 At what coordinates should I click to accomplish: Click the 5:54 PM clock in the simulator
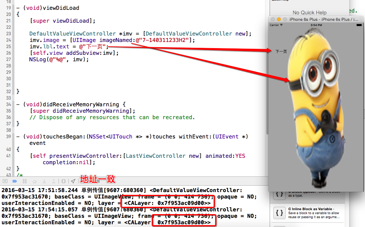coord(316,25)
